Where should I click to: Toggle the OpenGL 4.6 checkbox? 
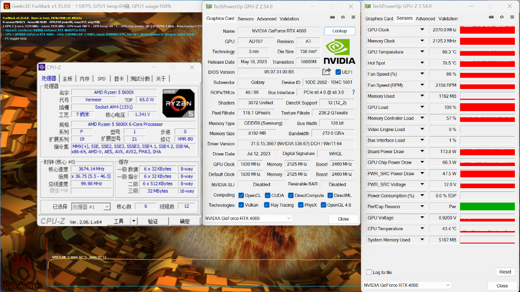click(324, 205)
